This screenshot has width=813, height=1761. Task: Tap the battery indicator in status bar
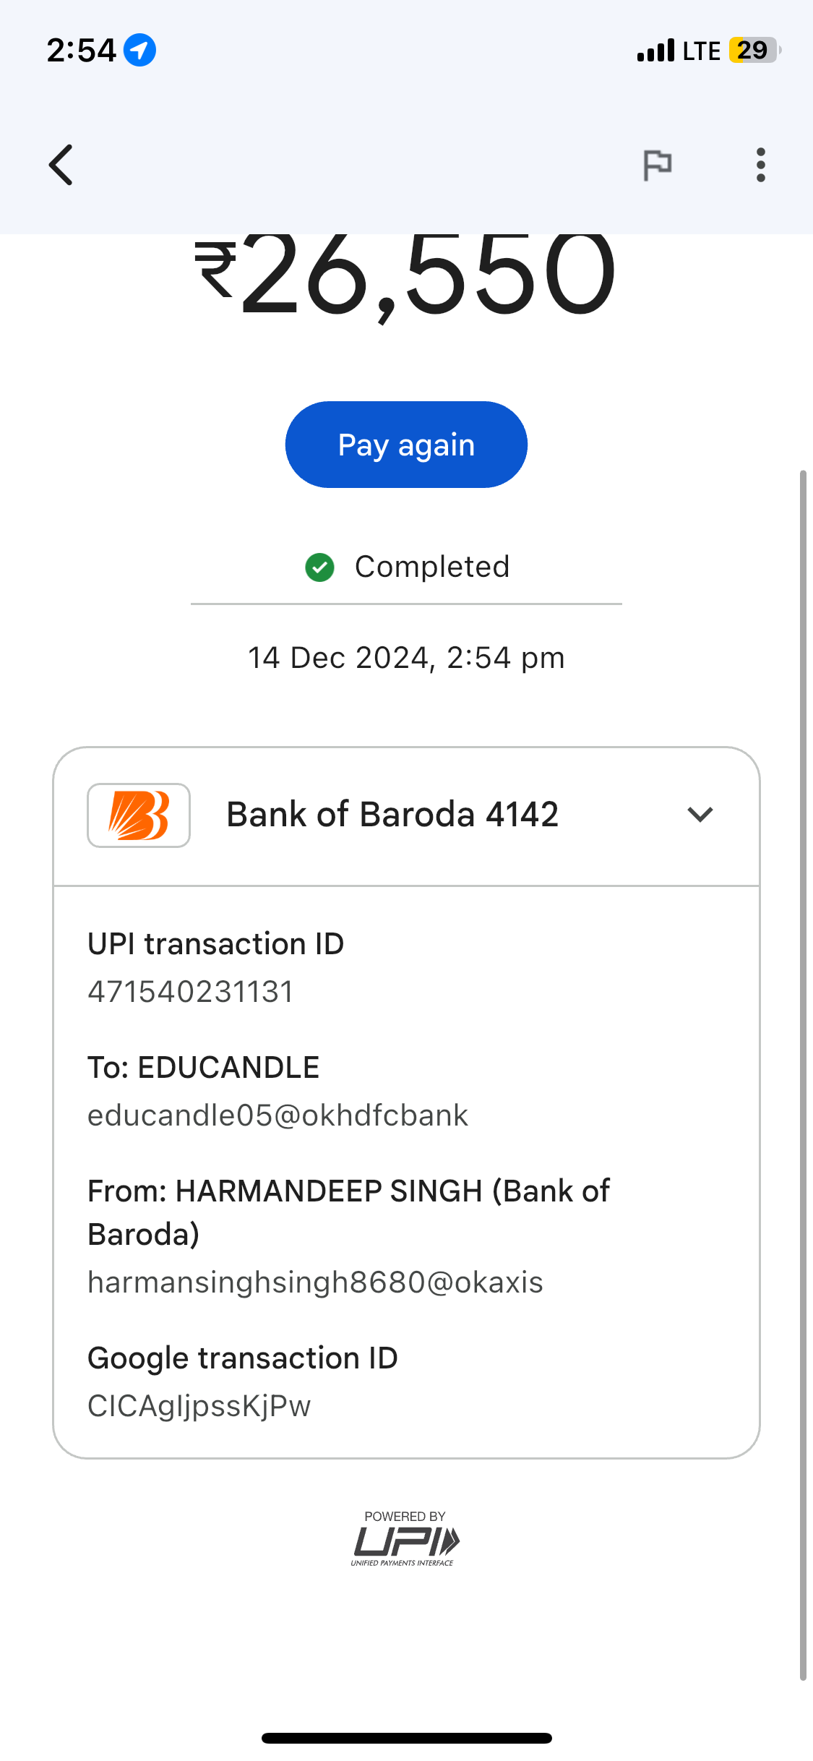pos(754,51)
